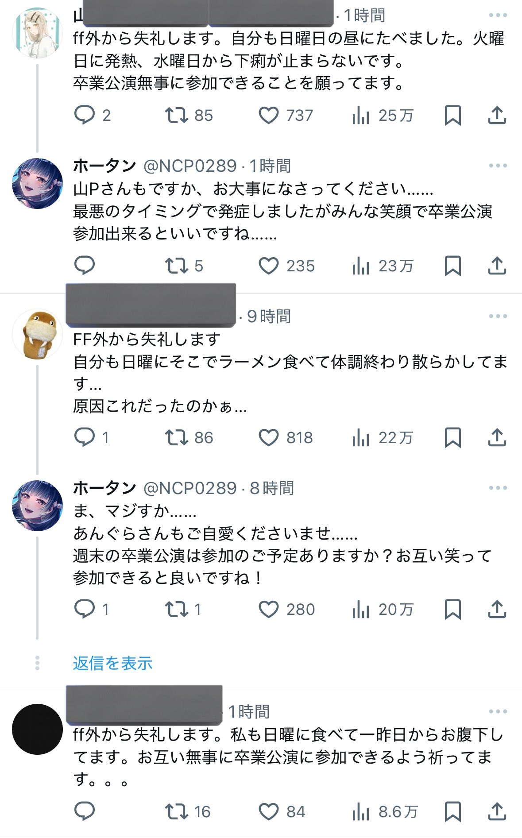Open the @NCP0289 handle on 1時間 reply
The image size is (522, 838).
click(x=190, y=166)
